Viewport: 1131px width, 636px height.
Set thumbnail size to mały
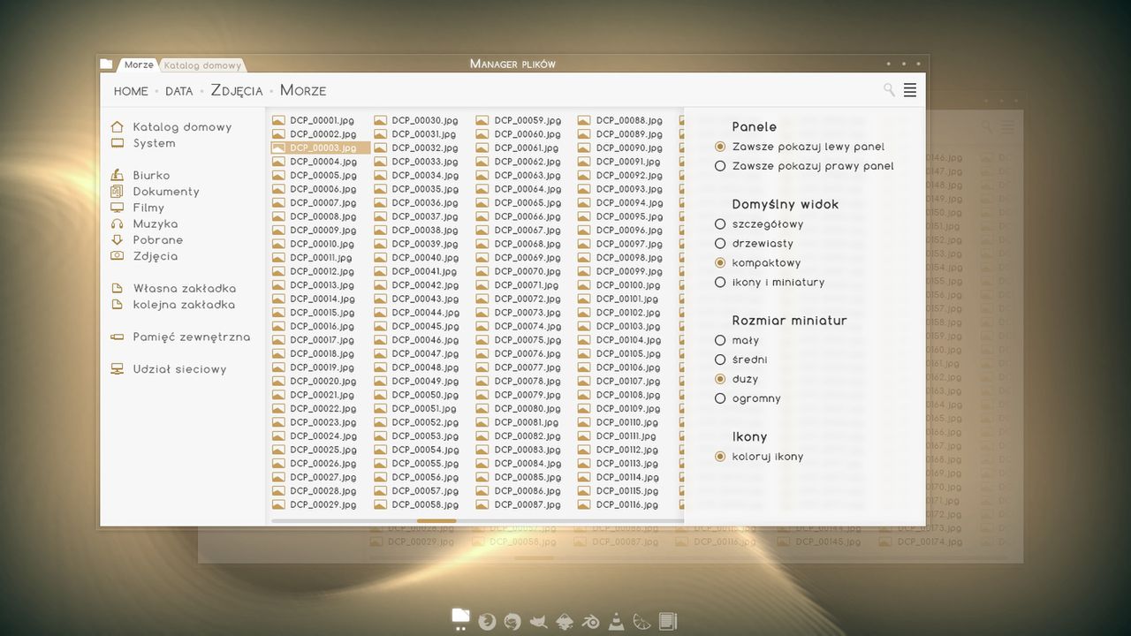(737, 341)
